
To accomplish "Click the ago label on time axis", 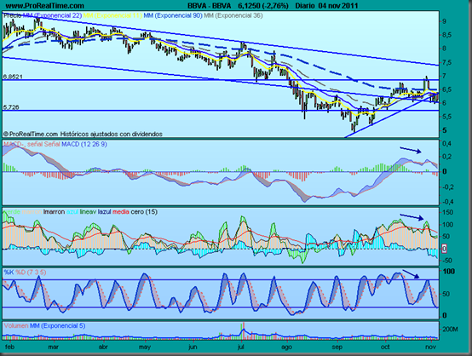I will [x=287, y=347].
